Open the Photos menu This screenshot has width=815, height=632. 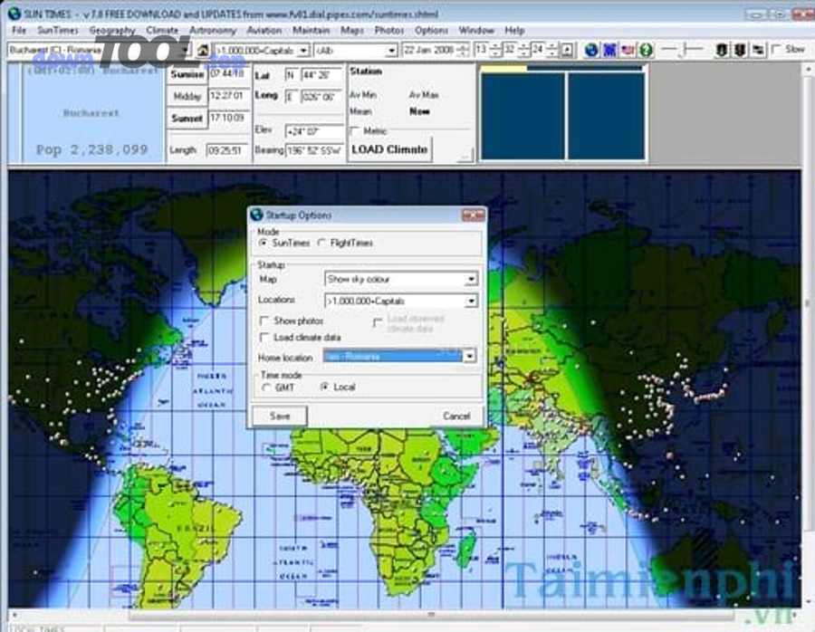click(x=389, y=30)
